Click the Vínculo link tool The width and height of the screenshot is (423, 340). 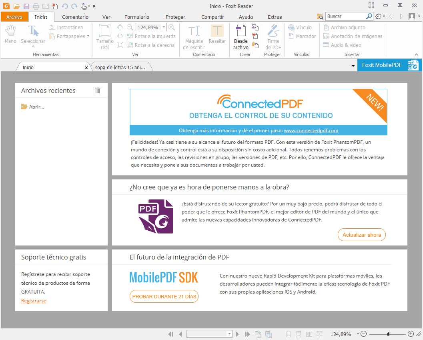[300, 28]
